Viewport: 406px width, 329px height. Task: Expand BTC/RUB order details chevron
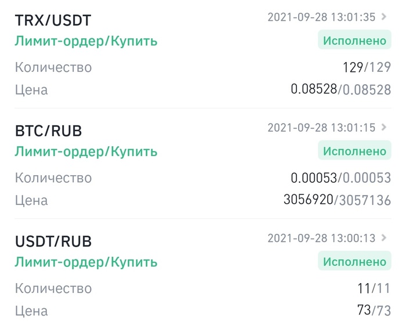pos(384,128)
